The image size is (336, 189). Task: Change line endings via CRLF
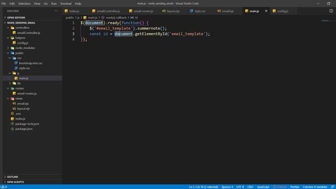click(250, 187)
